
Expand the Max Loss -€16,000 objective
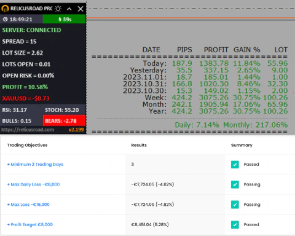click(28, 205)
